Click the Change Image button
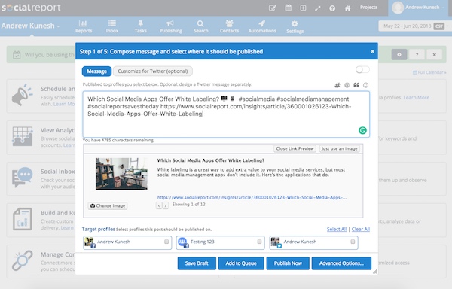The height and width of the screenshot is (289, 452). click(x=108, y=205)
